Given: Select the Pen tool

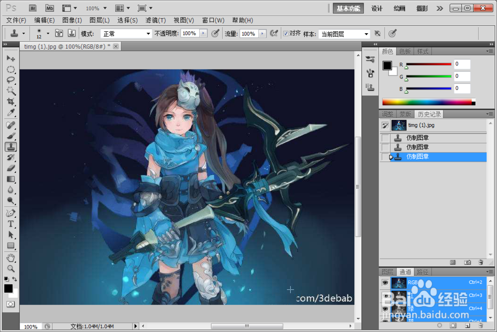Looking at the screenshot, I should pyautogui.click(x=11, y=213).
